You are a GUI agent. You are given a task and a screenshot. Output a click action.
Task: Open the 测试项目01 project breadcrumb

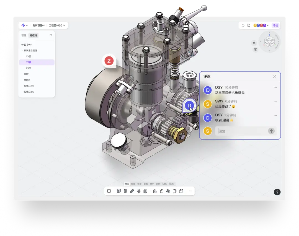[x=38, y=25]
